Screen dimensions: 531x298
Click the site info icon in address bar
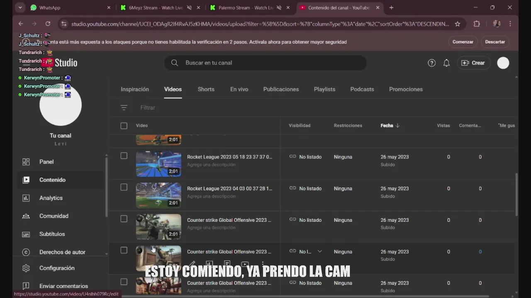[63, 24]
